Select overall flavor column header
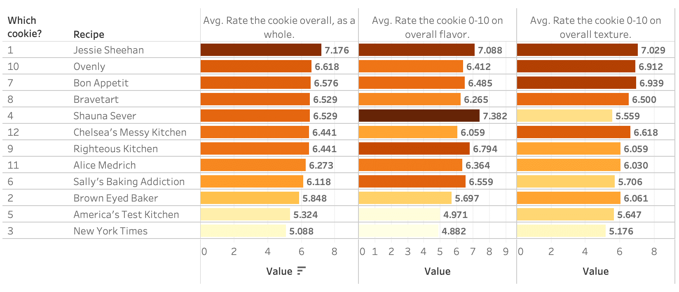Image resolution: width=679 pixels, height=292 pixels. coord(437,27)
